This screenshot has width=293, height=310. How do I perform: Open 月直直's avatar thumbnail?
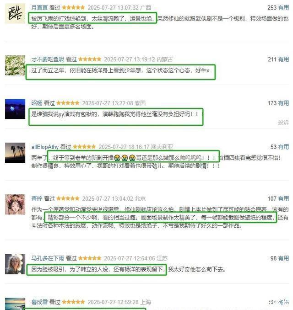tap(15, 13)
